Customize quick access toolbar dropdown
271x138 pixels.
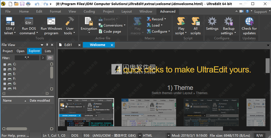tap(50, 4)
